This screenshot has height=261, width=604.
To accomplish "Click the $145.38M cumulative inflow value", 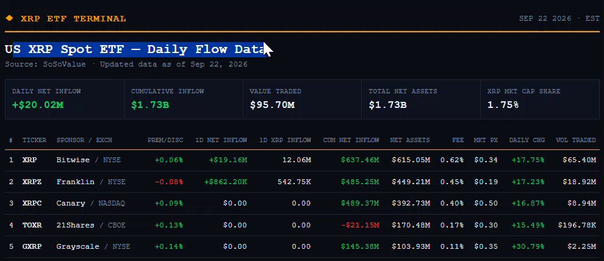I will 360,246.
